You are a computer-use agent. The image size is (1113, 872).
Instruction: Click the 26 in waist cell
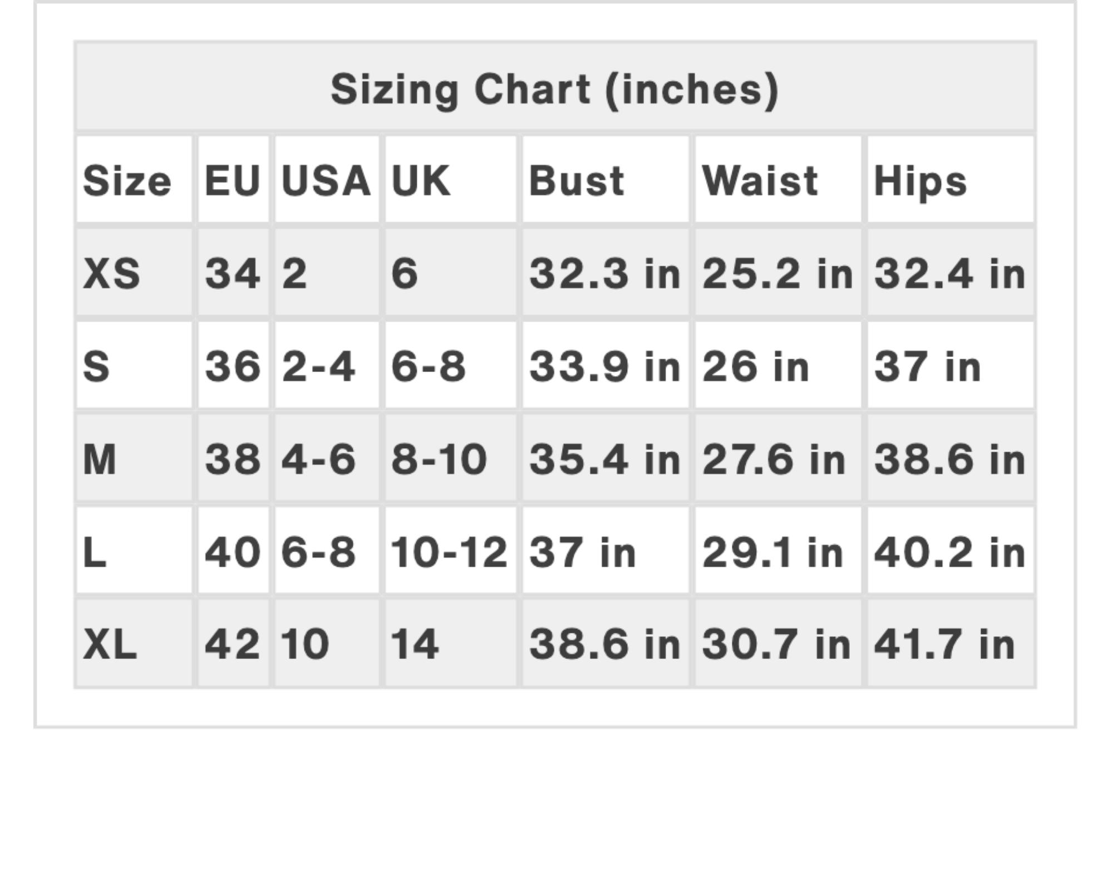pos(755,366)
